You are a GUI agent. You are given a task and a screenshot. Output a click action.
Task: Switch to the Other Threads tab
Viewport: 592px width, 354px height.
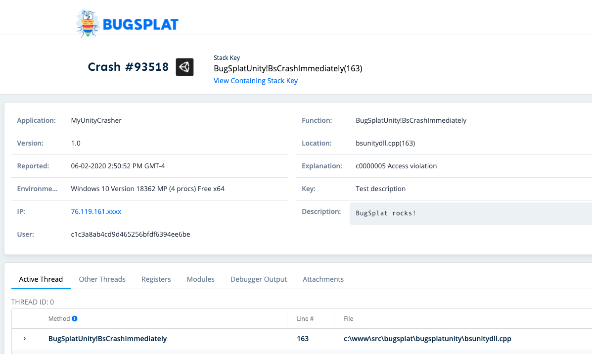point(102,279)
